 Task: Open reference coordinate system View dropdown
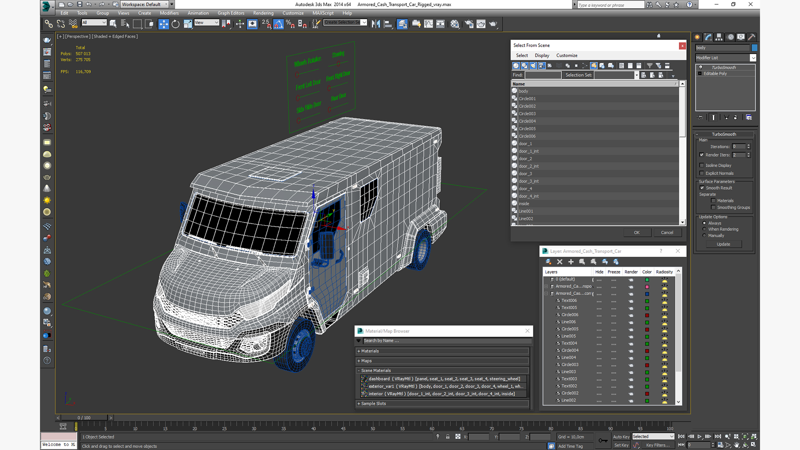207,22
